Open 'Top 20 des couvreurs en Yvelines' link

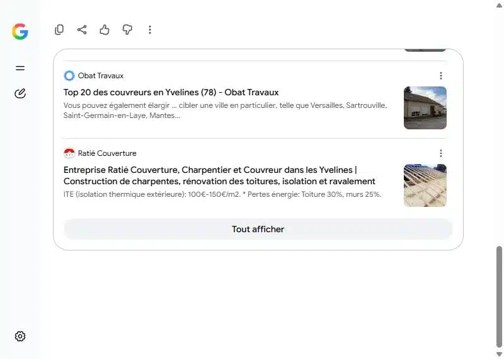pos(171,92)
